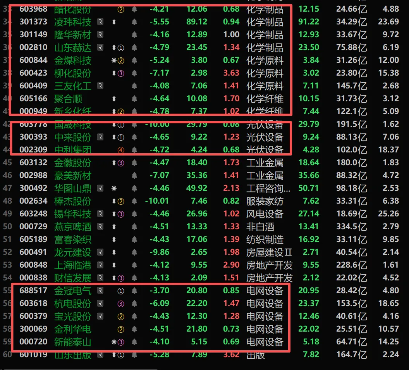Click industry 工程咨询 in 华图山鼎 row
The image size is (409, 370).
click(268, 188)
